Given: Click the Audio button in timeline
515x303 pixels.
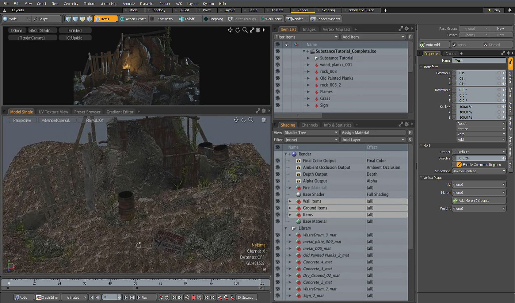Looking at the screenshot, I should click(21, 297).
